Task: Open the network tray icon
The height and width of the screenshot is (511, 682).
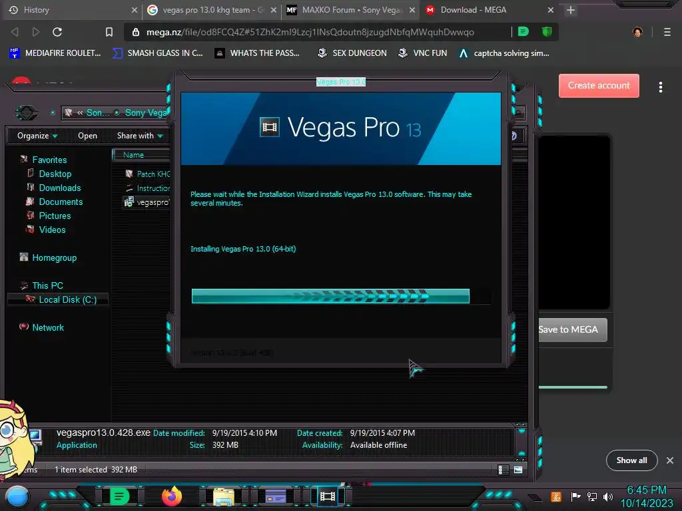Action: (x=591, y=496)
